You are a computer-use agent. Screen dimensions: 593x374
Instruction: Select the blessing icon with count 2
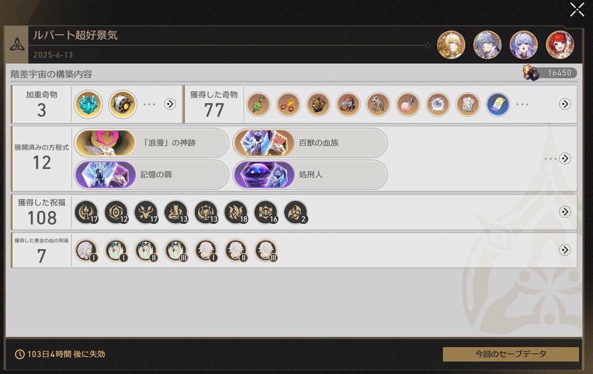tap(296, 212)
